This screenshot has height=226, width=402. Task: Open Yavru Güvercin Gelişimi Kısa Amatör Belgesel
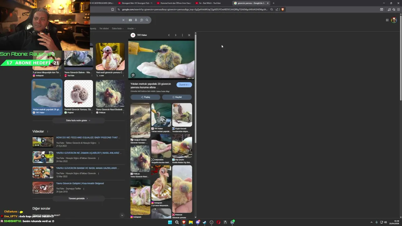[80, 183]
